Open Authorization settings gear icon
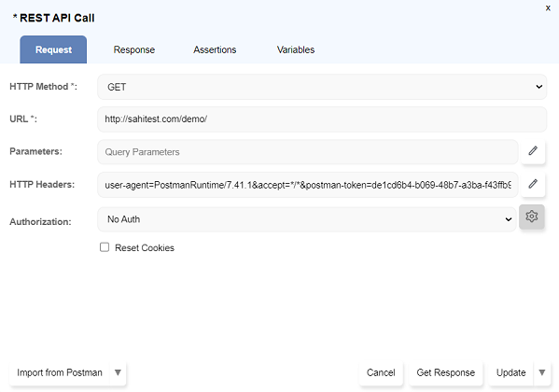Image resolution: width=559 pixels, height=392 pixels. (532, 217)
